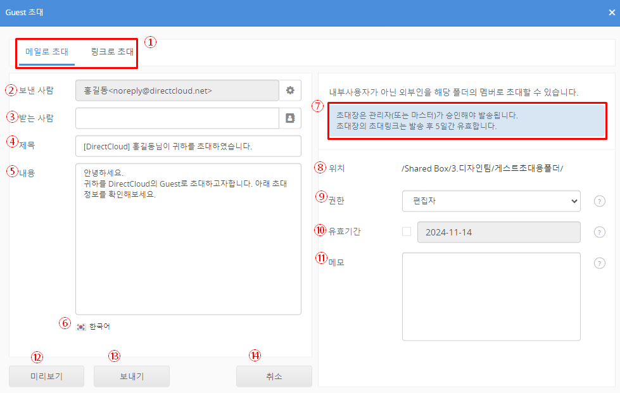620x393 pixels.
Task: Switch to 링크로 초대 tab
Action: click(x=112, y=52)
